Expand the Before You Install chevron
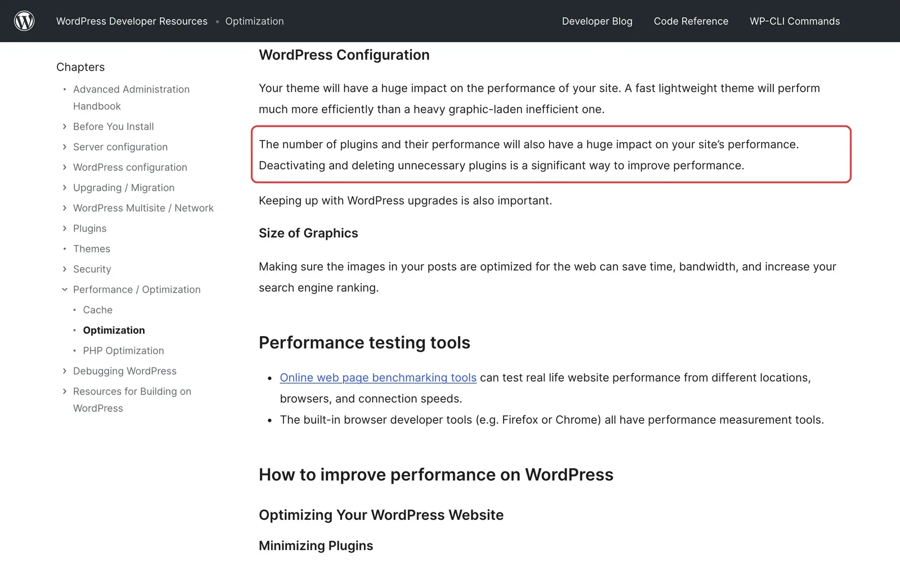Screen dimensions: 900x562 click(65, 126)
